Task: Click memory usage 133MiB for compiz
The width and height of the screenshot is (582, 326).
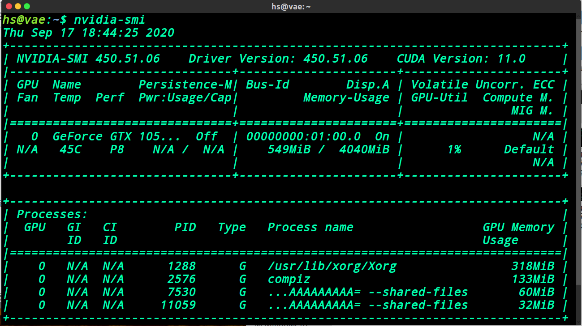Action: (x=533, y=279)
